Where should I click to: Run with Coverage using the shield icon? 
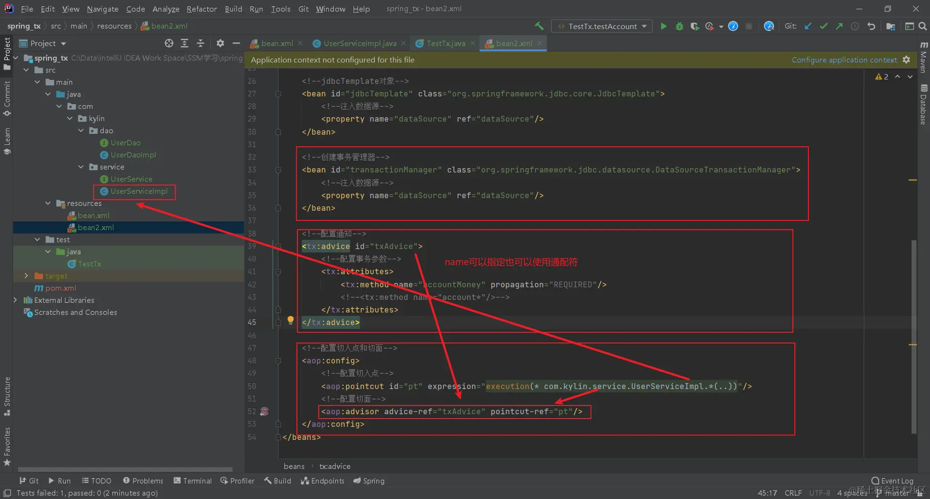[695, 26]
